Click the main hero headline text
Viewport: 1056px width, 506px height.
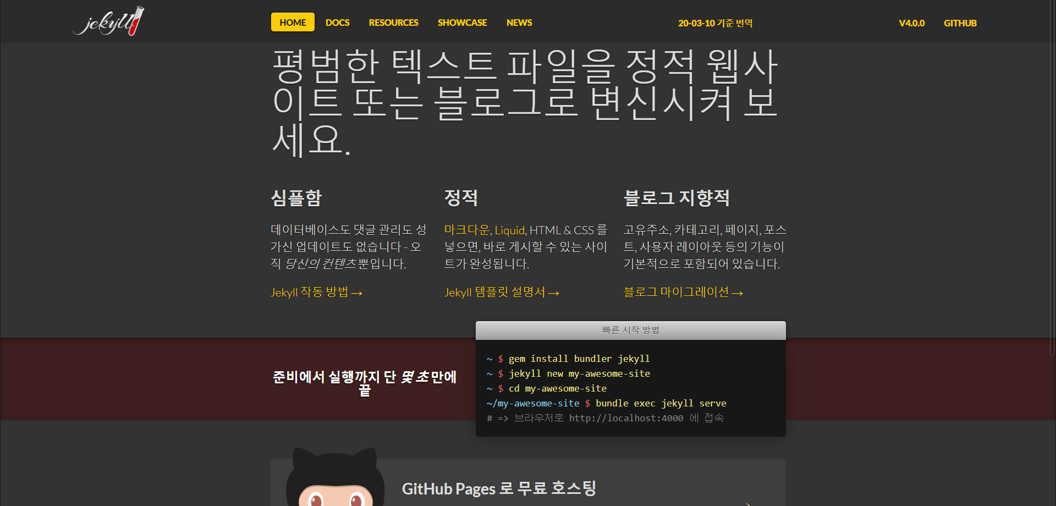(x=525, y=102)
